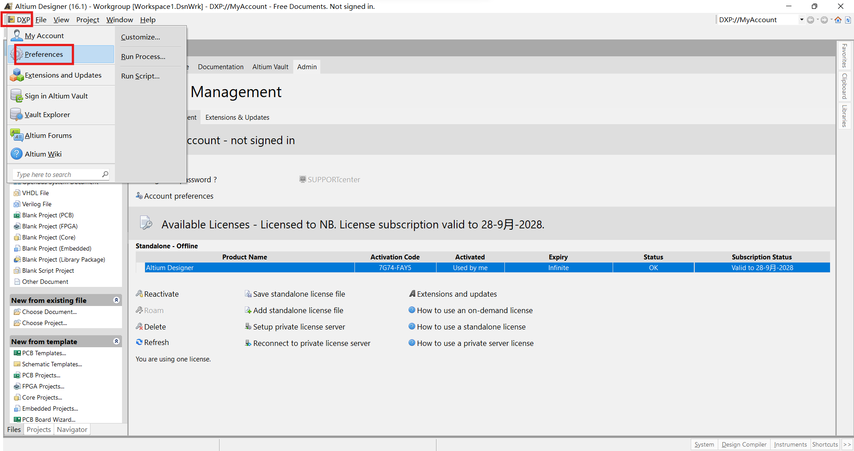854x451 pixels.
Task: Open the SUPPORTcenter link
Action: coord(330,180)
